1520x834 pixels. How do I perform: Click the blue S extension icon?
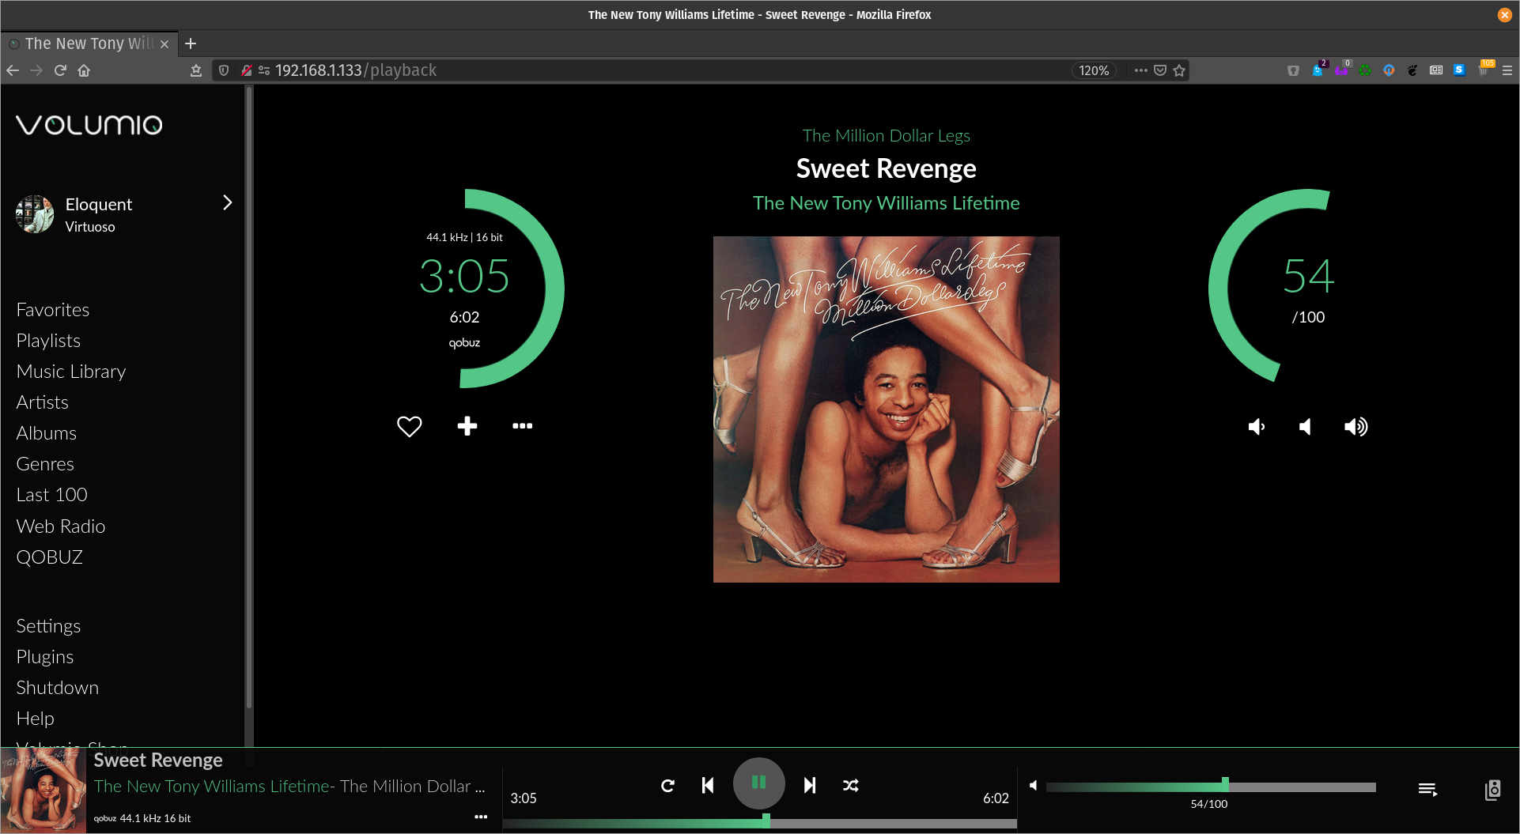[x=1459, y=70]
